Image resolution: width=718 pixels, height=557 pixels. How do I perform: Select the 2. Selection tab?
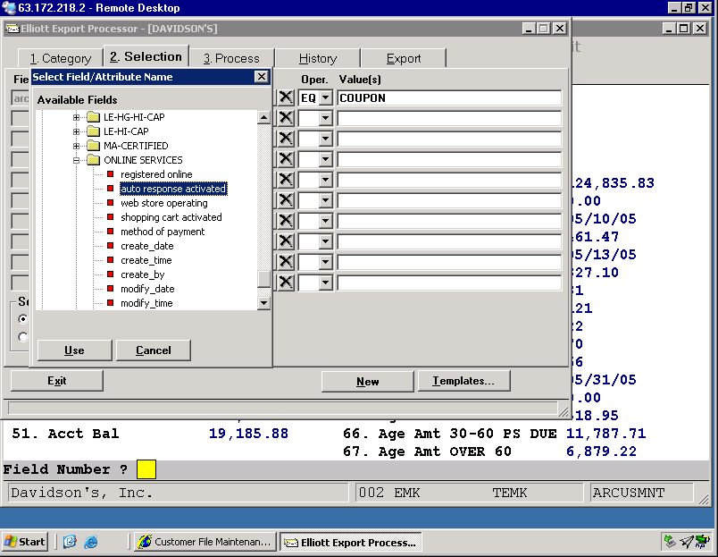point(146,56)
